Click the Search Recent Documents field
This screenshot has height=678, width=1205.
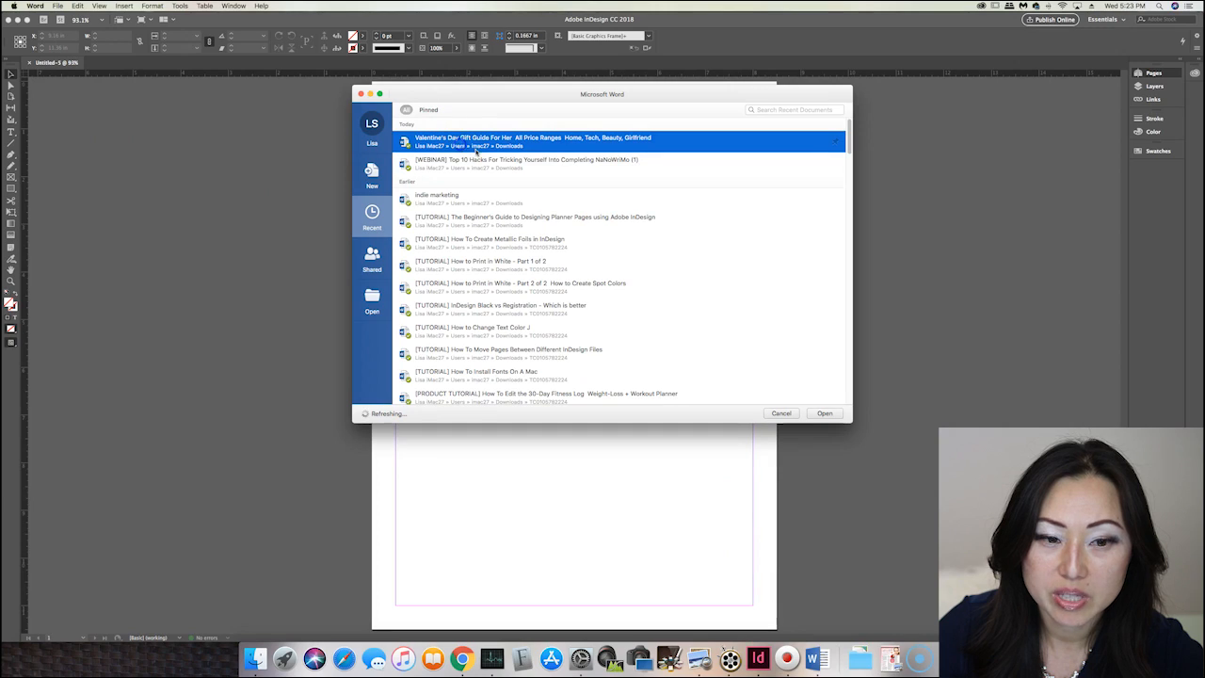(795, 110)
